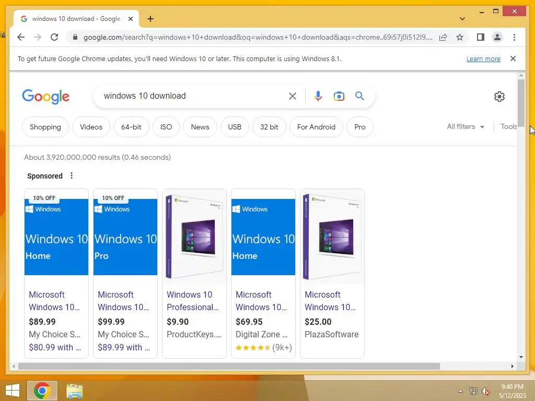Screen dimensions: 535x401
Task: Reload the page with the refresh icon
Action: click(54, 37)
